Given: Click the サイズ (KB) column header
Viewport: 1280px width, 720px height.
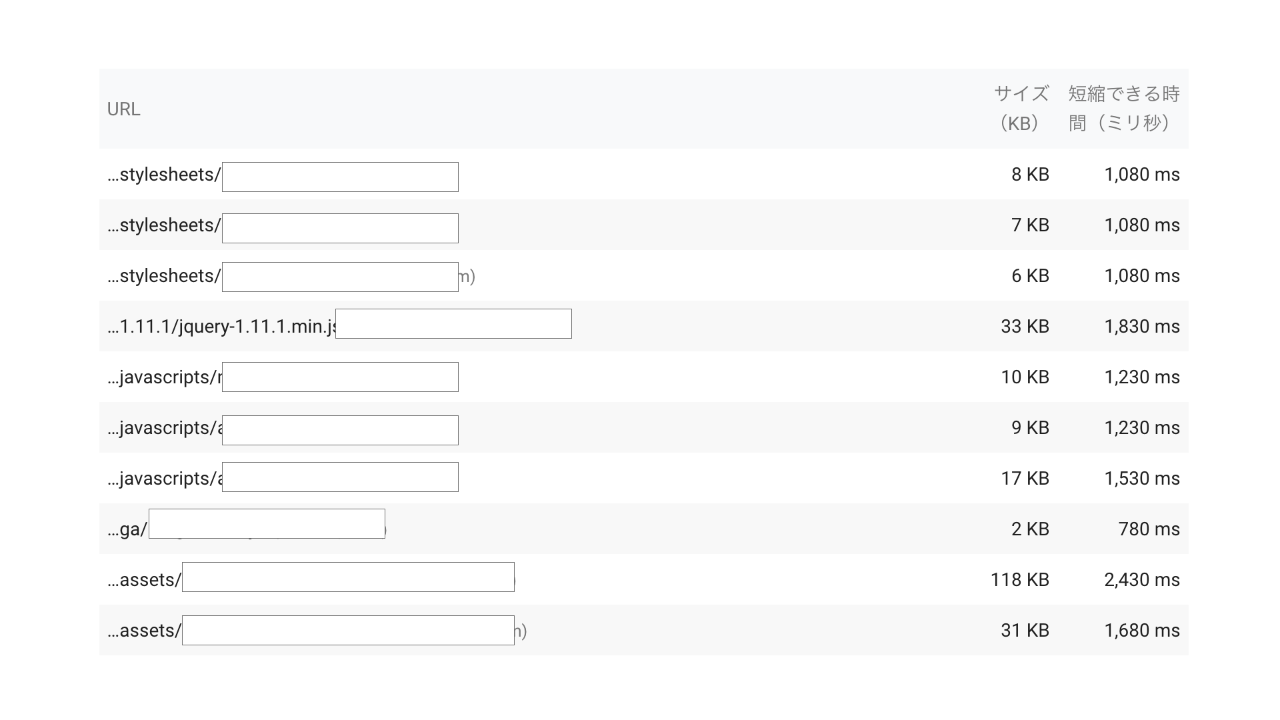Looking at the screenshot, I should [1021, 108].
